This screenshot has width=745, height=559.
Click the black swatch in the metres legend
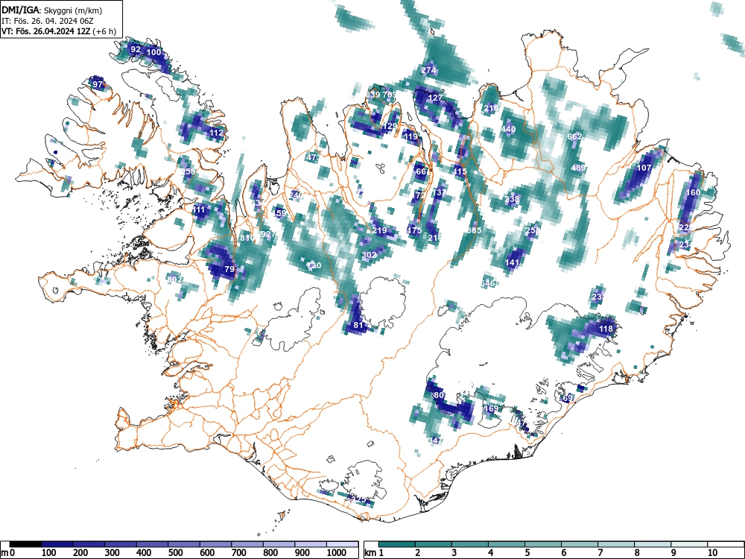(x=25, y=544)
